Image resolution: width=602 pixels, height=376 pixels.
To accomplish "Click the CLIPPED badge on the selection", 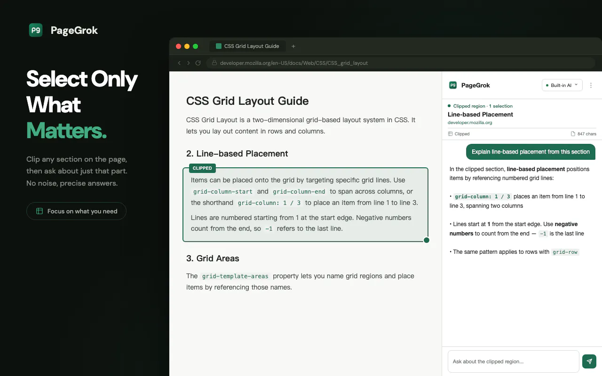I will (x=202, y=168).
